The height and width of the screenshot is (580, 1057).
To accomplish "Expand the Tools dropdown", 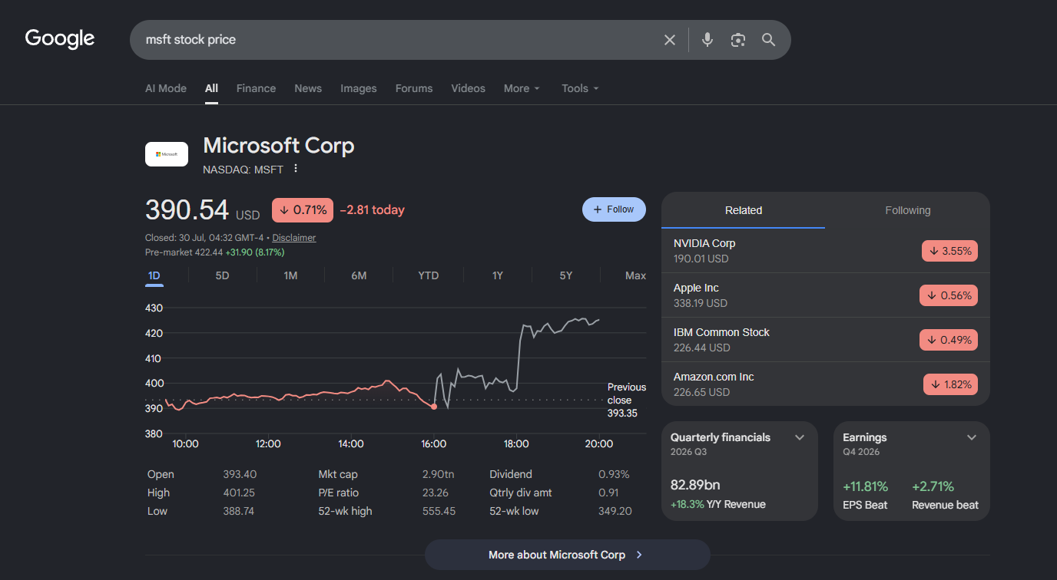I will (580, 88).
